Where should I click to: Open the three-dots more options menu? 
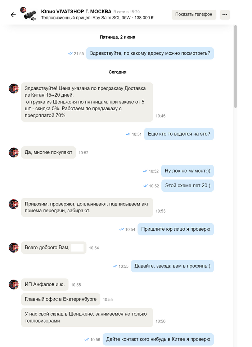coord(225,15)
